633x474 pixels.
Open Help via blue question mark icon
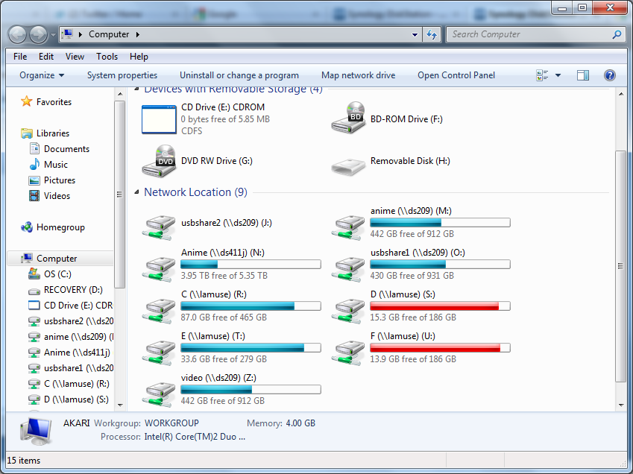tap(610, 75)
